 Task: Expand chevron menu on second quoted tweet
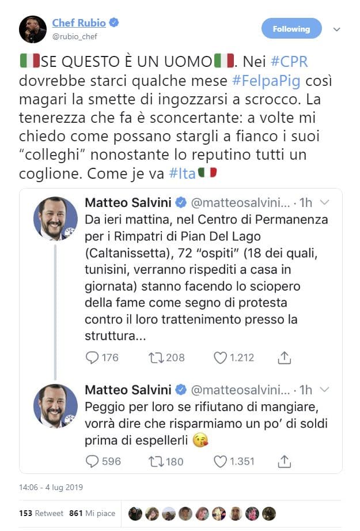tap(324, 390)
